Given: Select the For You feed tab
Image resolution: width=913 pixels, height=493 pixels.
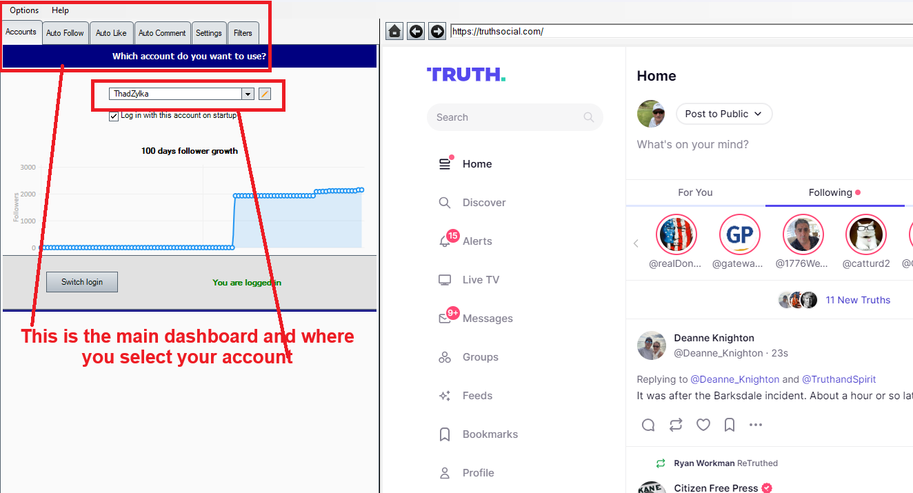Looking at the screenshot, I should (x=695, y=192).
